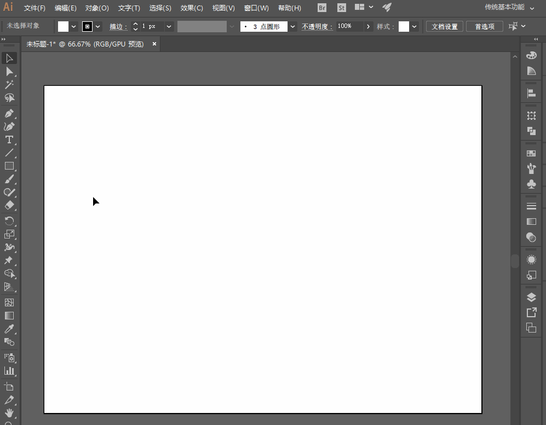Screen dimensions: 546x425
Task: Select the Line Segment tool
Action: point(9,153)
